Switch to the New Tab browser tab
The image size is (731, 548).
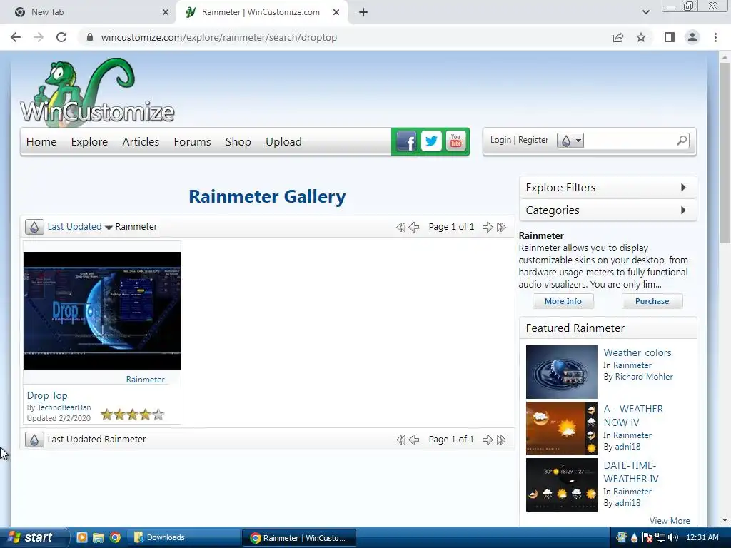pos(89,12)
